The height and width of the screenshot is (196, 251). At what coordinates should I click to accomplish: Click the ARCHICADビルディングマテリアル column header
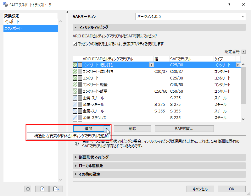click(x=115, y=59)
